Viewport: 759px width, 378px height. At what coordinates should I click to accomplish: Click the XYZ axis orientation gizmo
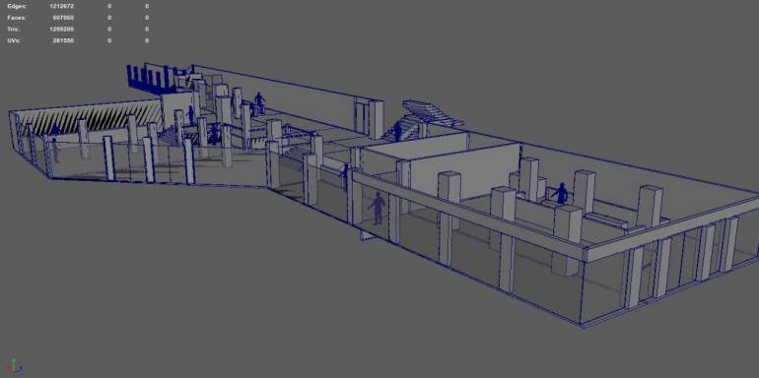pos(14,366)
